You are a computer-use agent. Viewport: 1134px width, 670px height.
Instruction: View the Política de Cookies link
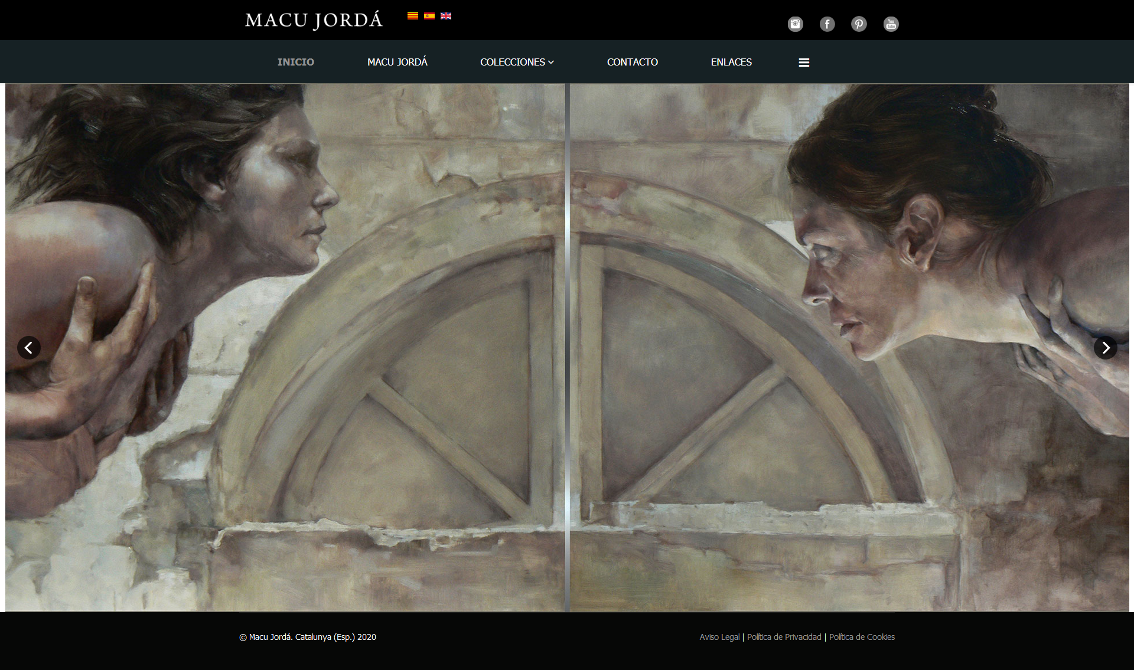(862, 637)
